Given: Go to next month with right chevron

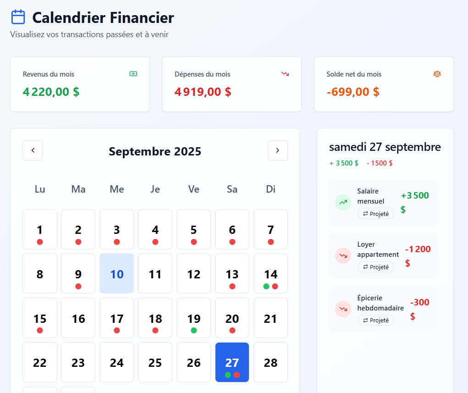Looking at the screenshot, I should coord(277,150).
